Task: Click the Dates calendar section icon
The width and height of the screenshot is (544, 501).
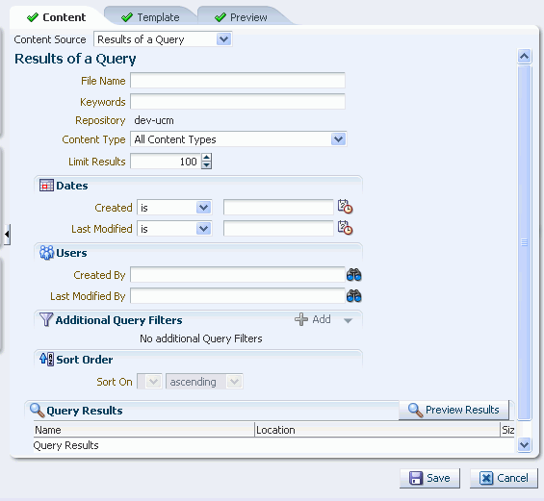Action: [46, 186]
